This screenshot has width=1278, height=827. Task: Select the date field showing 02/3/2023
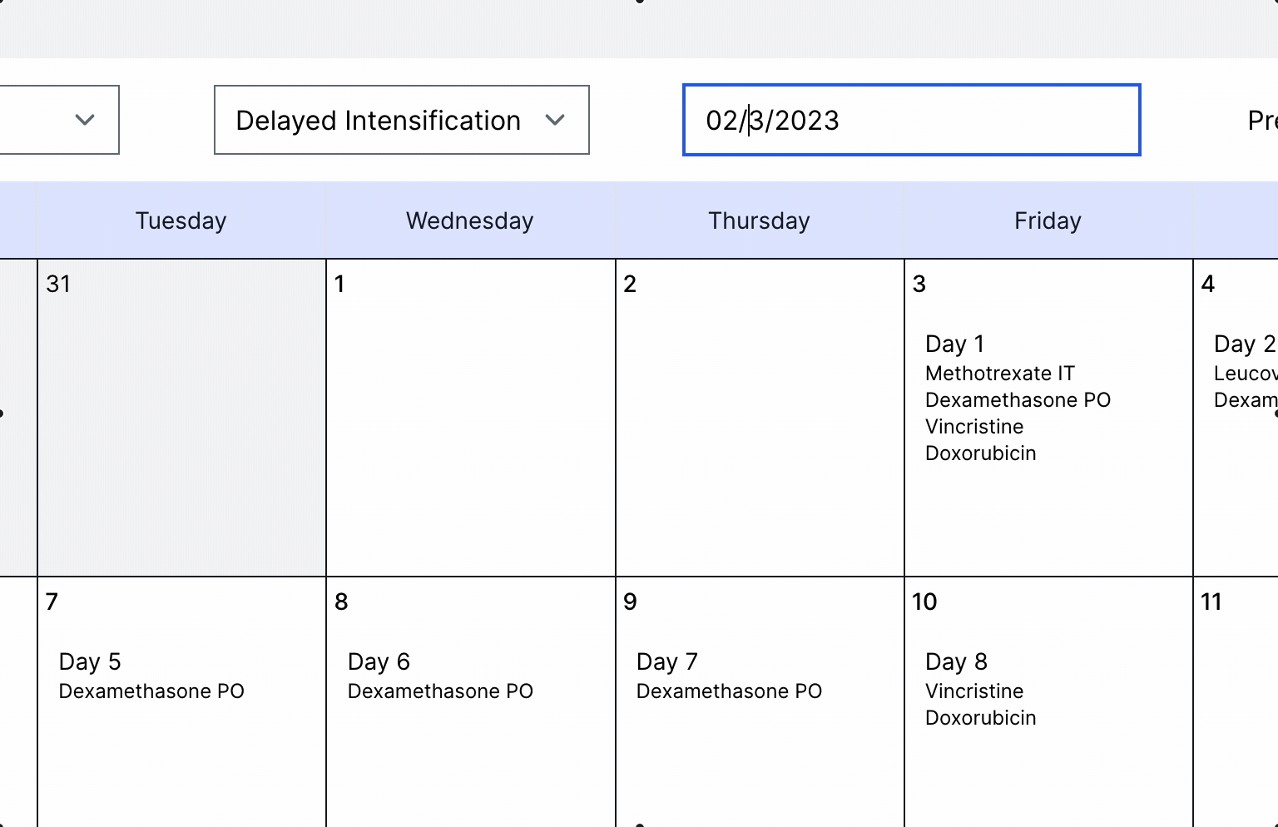tap(911, 120)
